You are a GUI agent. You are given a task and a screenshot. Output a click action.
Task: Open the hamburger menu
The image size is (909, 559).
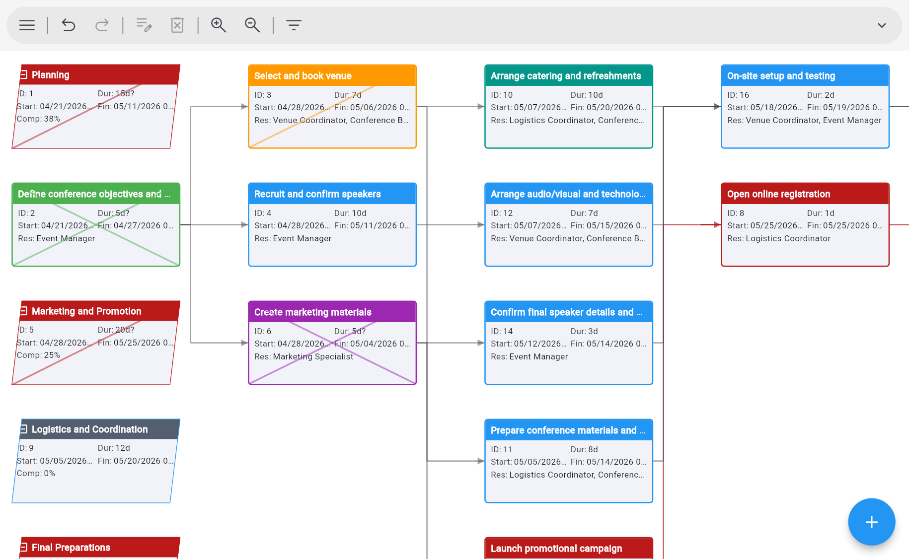[x=26, y=25]
